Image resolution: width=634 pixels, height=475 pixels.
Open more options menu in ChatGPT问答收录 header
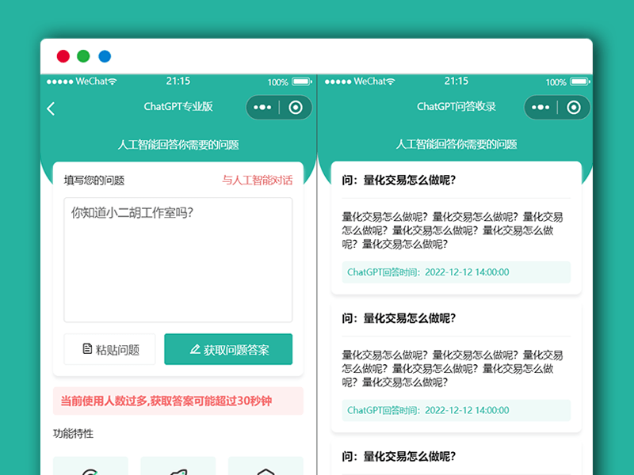(x=540, y=108)
